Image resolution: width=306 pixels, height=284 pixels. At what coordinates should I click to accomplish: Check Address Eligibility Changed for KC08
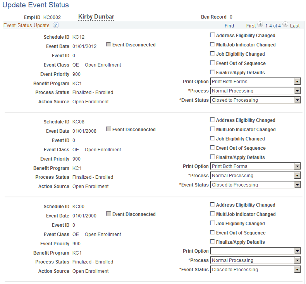(x=212, y=120)
